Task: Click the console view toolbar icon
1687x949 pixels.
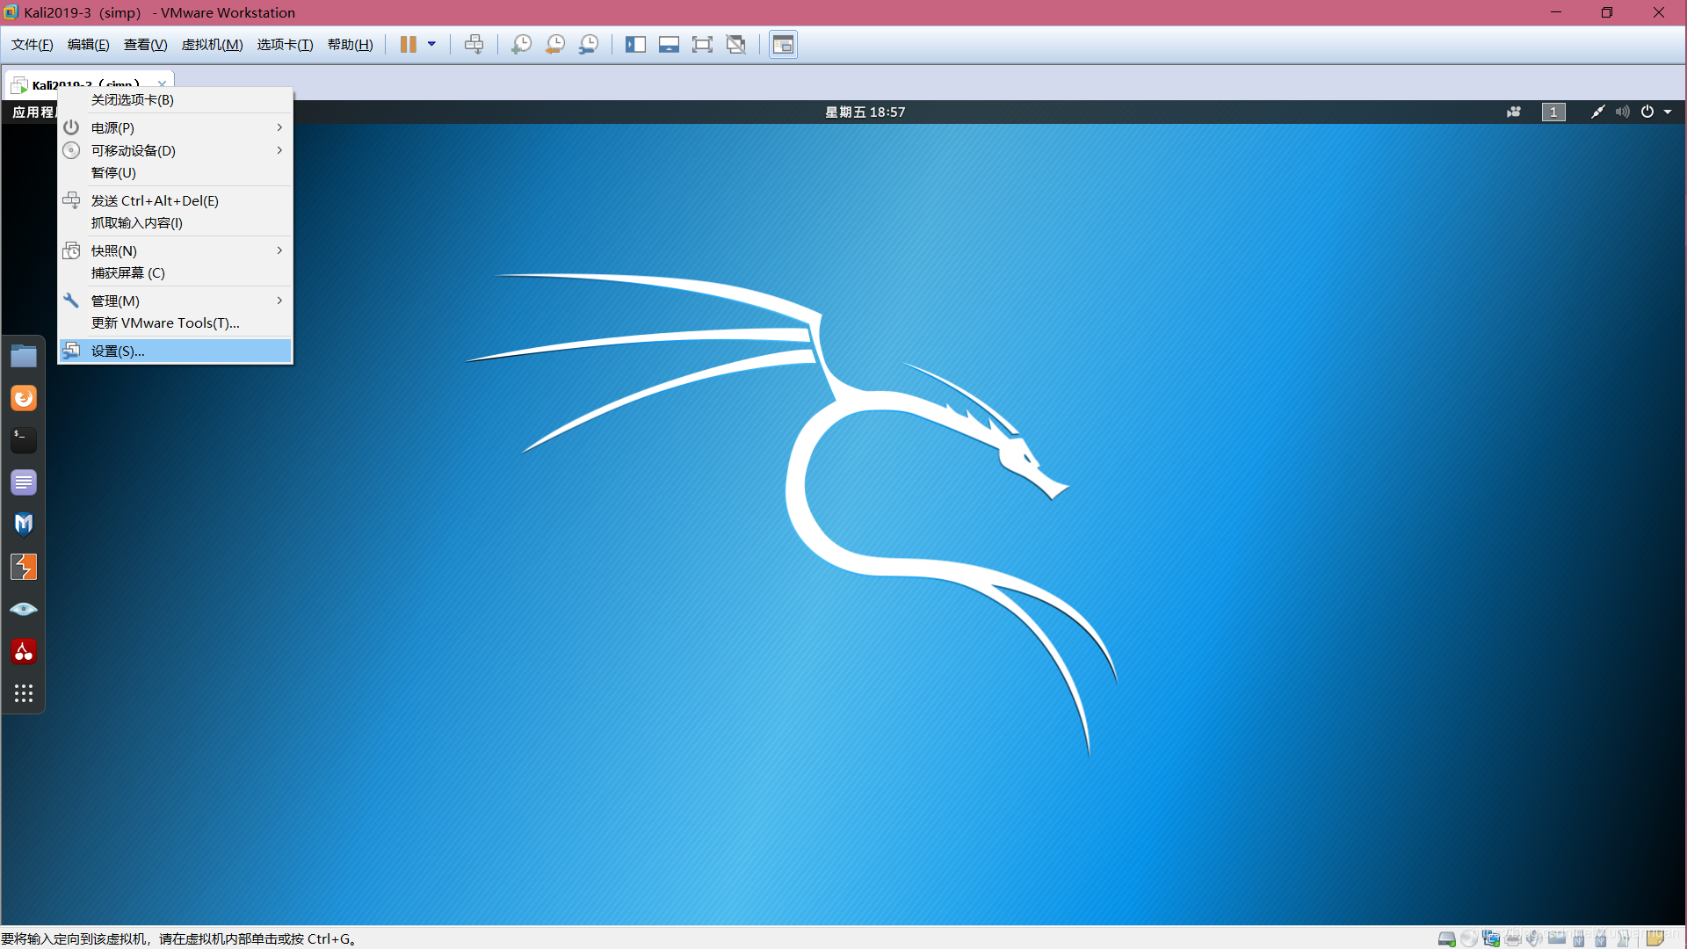Action: [783, 45]
